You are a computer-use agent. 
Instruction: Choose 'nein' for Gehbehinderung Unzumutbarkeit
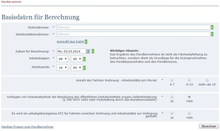click(189, 97)
